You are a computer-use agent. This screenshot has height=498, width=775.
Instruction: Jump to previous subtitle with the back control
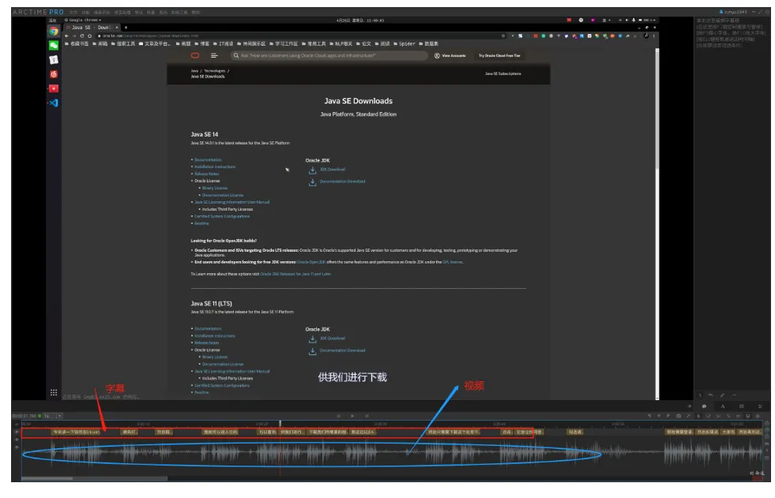pyautogui.click(x=339, y=416)
